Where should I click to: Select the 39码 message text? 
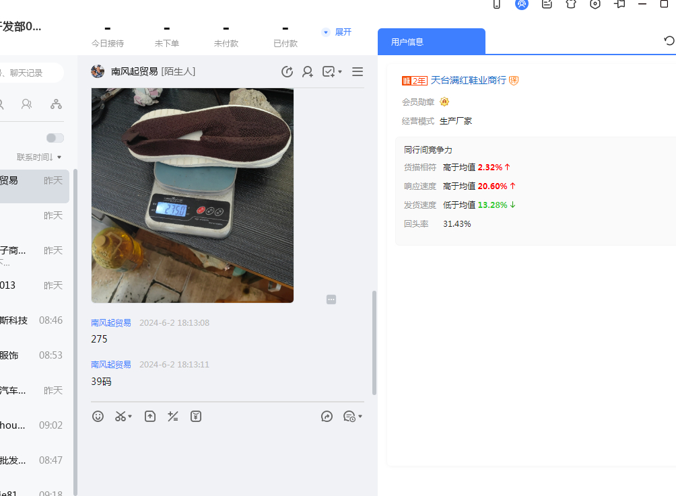point(101,382)
